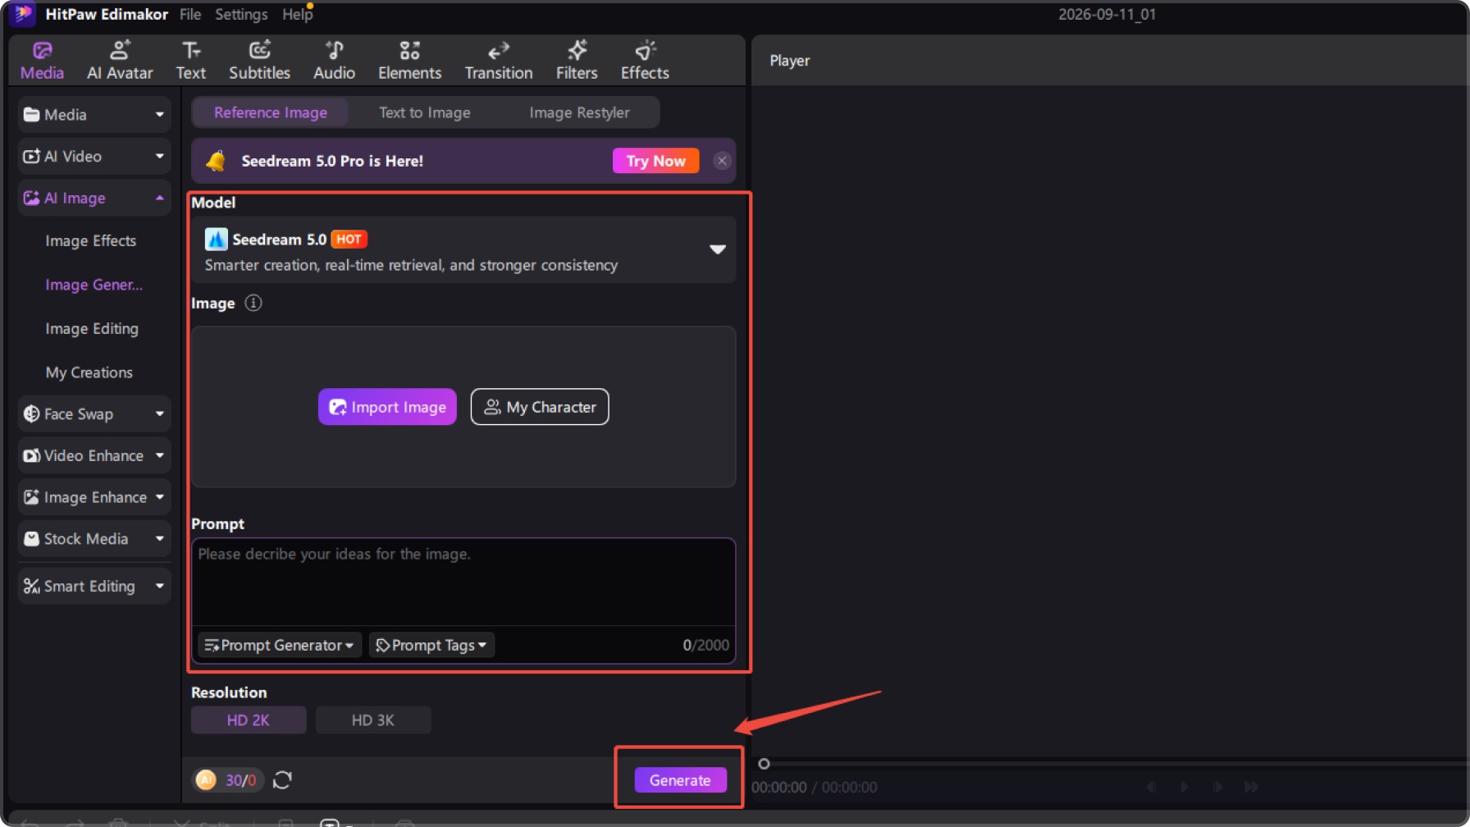Image resolution: width=1470 pixels, height=827 pixels.
Task: Click the Try Now button
Action: (x=655, y=161)
